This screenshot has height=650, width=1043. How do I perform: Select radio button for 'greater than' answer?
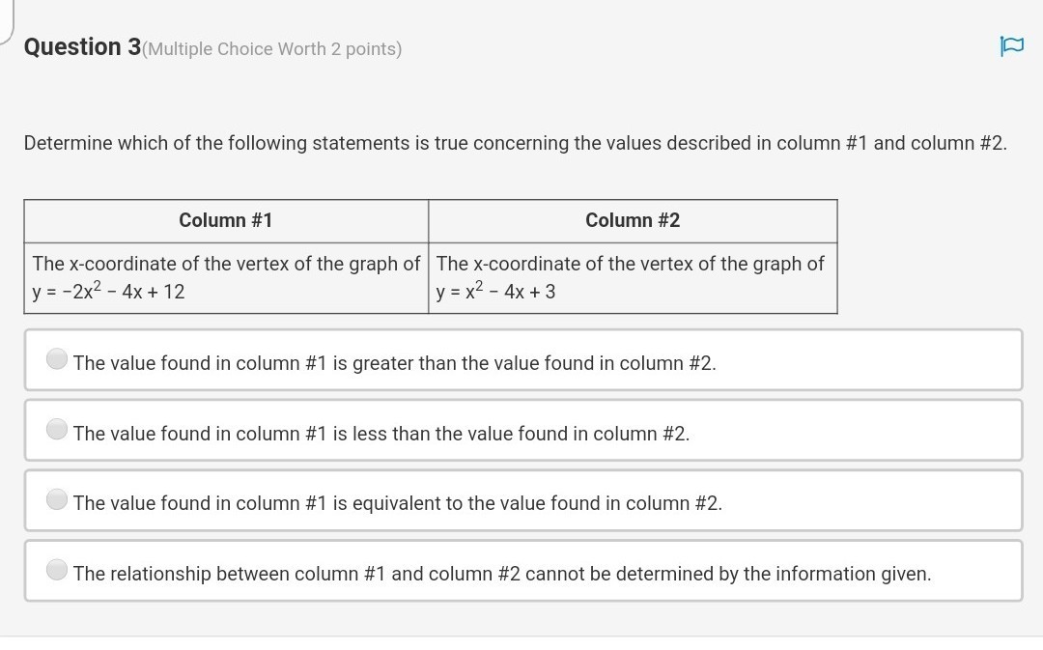pos(58,359)
